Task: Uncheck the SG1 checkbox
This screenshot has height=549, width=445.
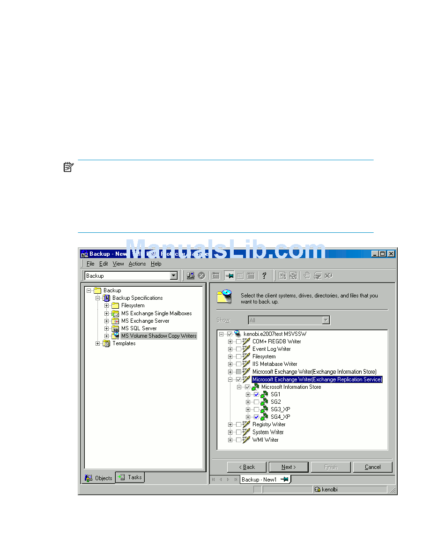Action: (x=256, y=394)
